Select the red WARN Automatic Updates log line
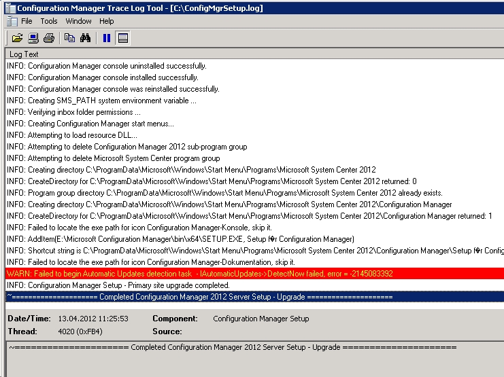 point(200,273)
